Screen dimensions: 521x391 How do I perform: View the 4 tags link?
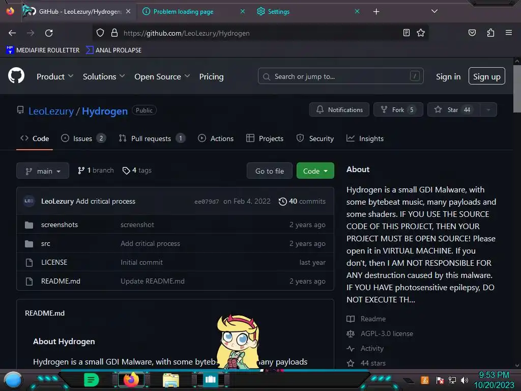(x=137, y=170)
